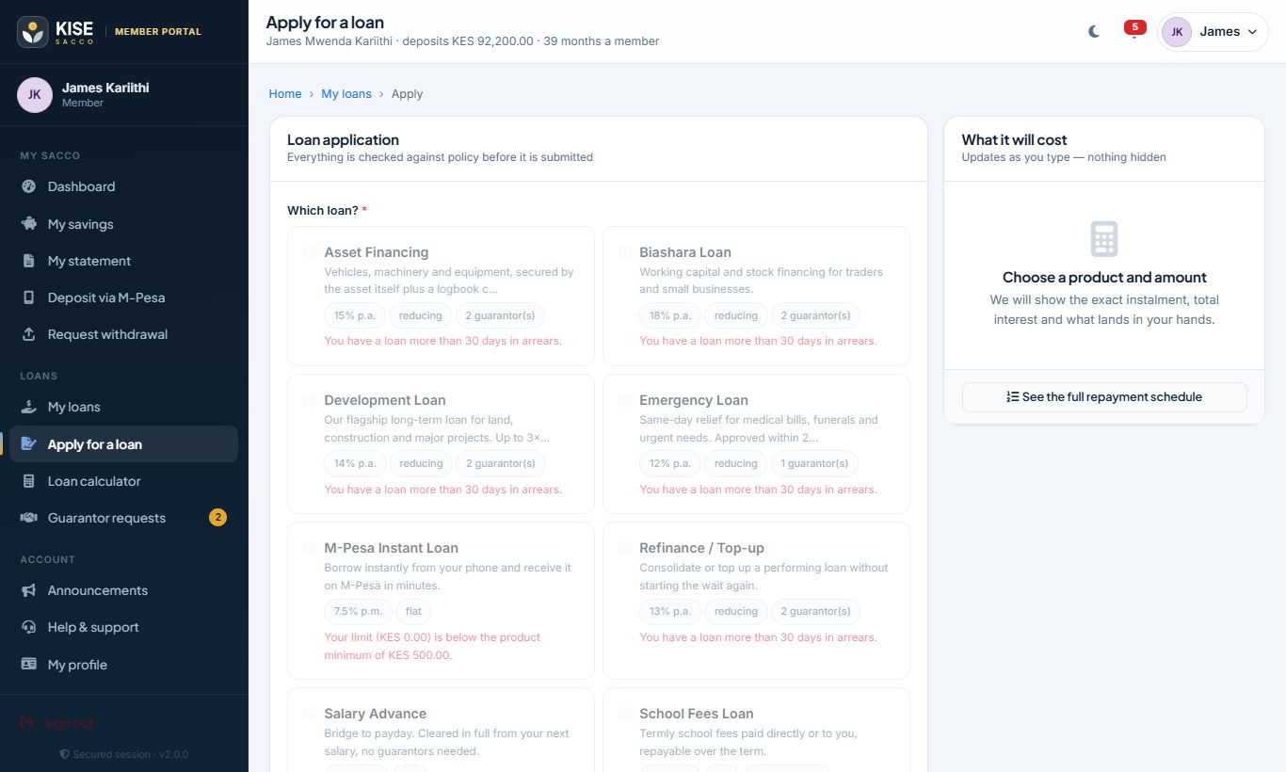Click the M-Pesa Instant Loan 'flat' tag

coord(413,611)
